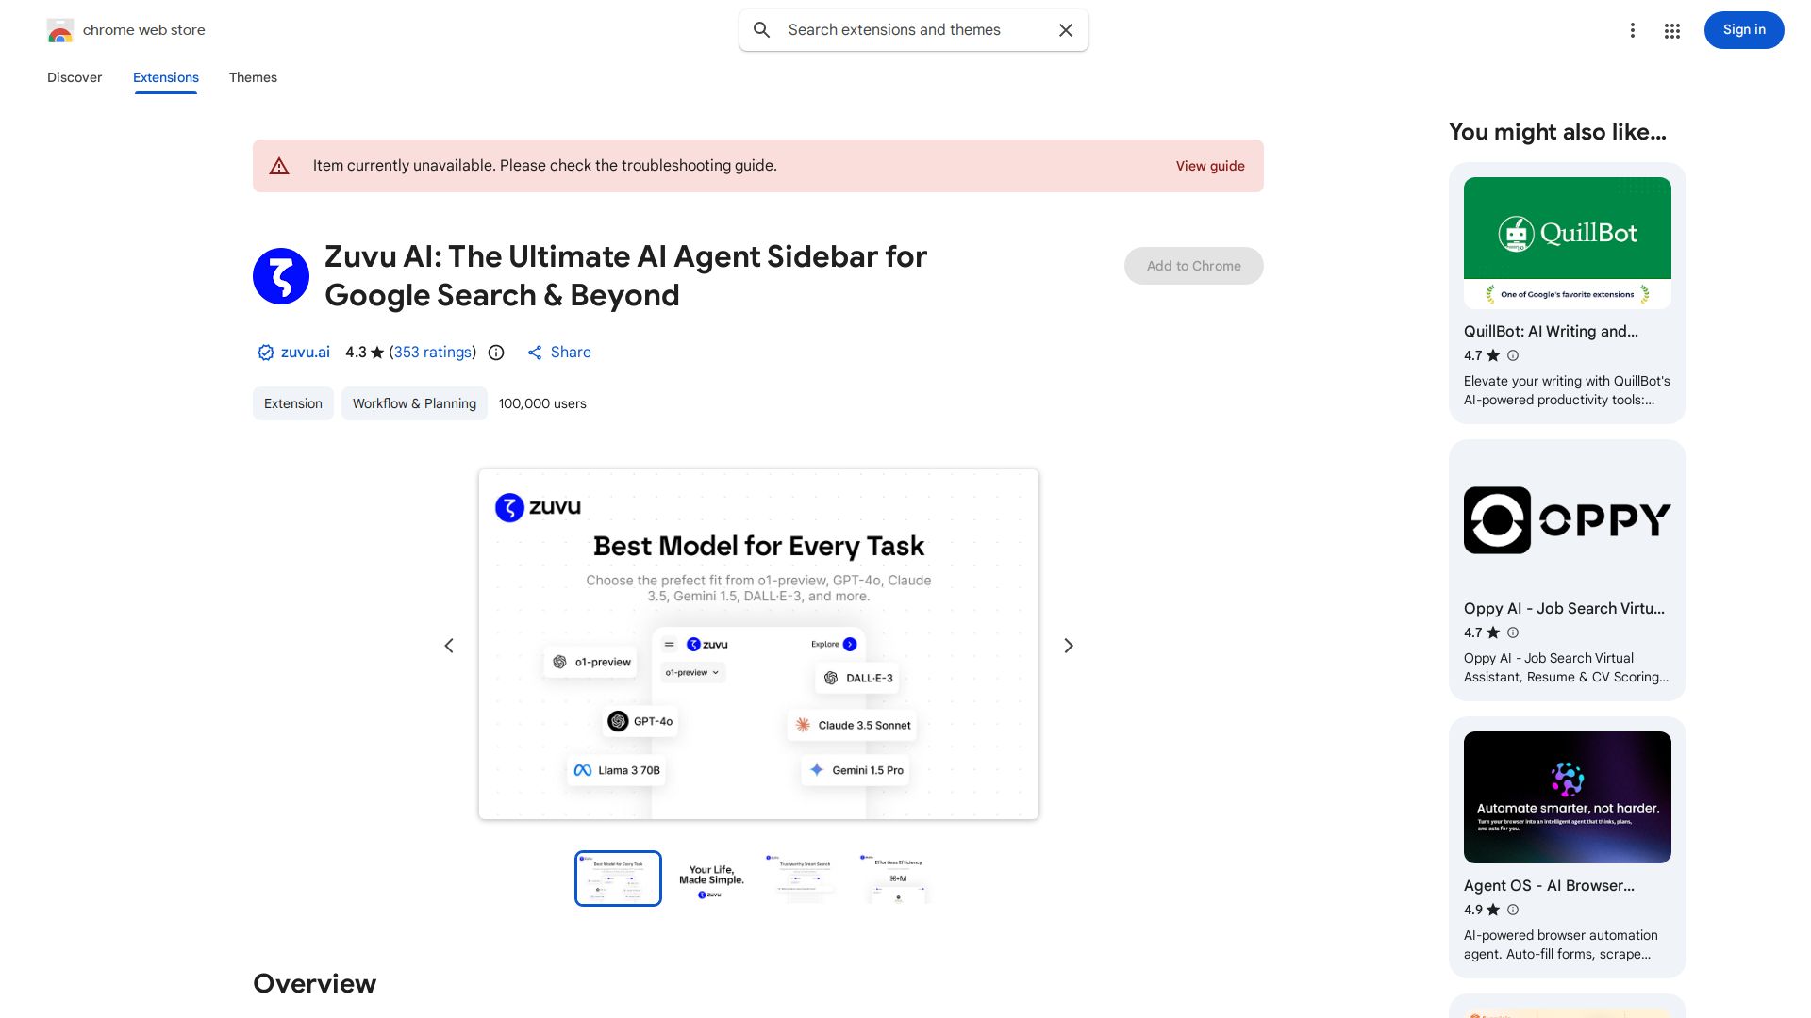The image size is (1811, 1018).
Task: Open the 353 ratings link
Action: 432,352
